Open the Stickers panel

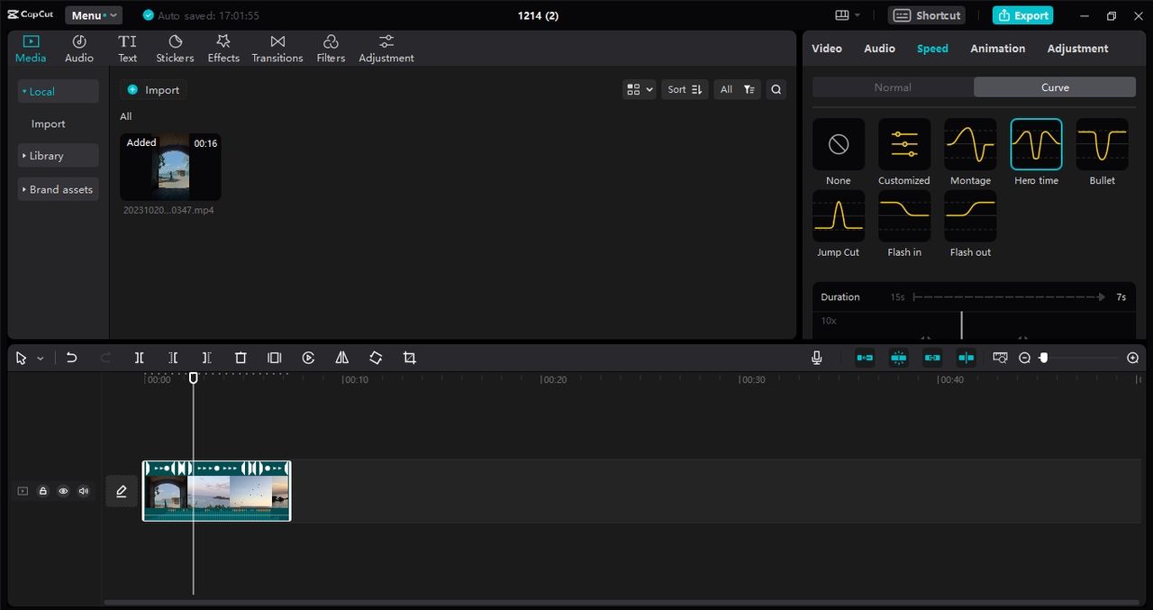(x=175, y=49)
